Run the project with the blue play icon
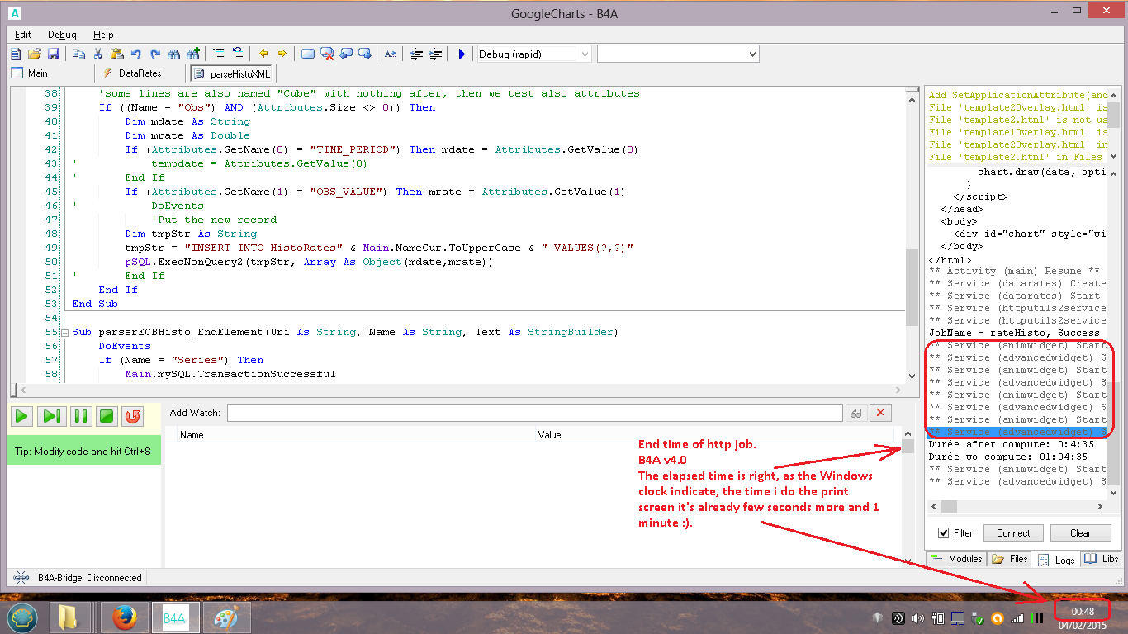The width and height of the screenshot is (1128, 634). click(462, 54)
